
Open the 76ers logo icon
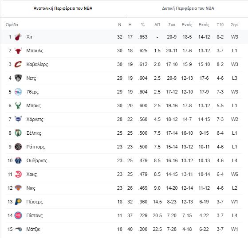(x=18, y=92)
